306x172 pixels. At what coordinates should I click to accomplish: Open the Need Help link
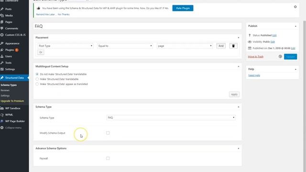(x=254, y=75)
